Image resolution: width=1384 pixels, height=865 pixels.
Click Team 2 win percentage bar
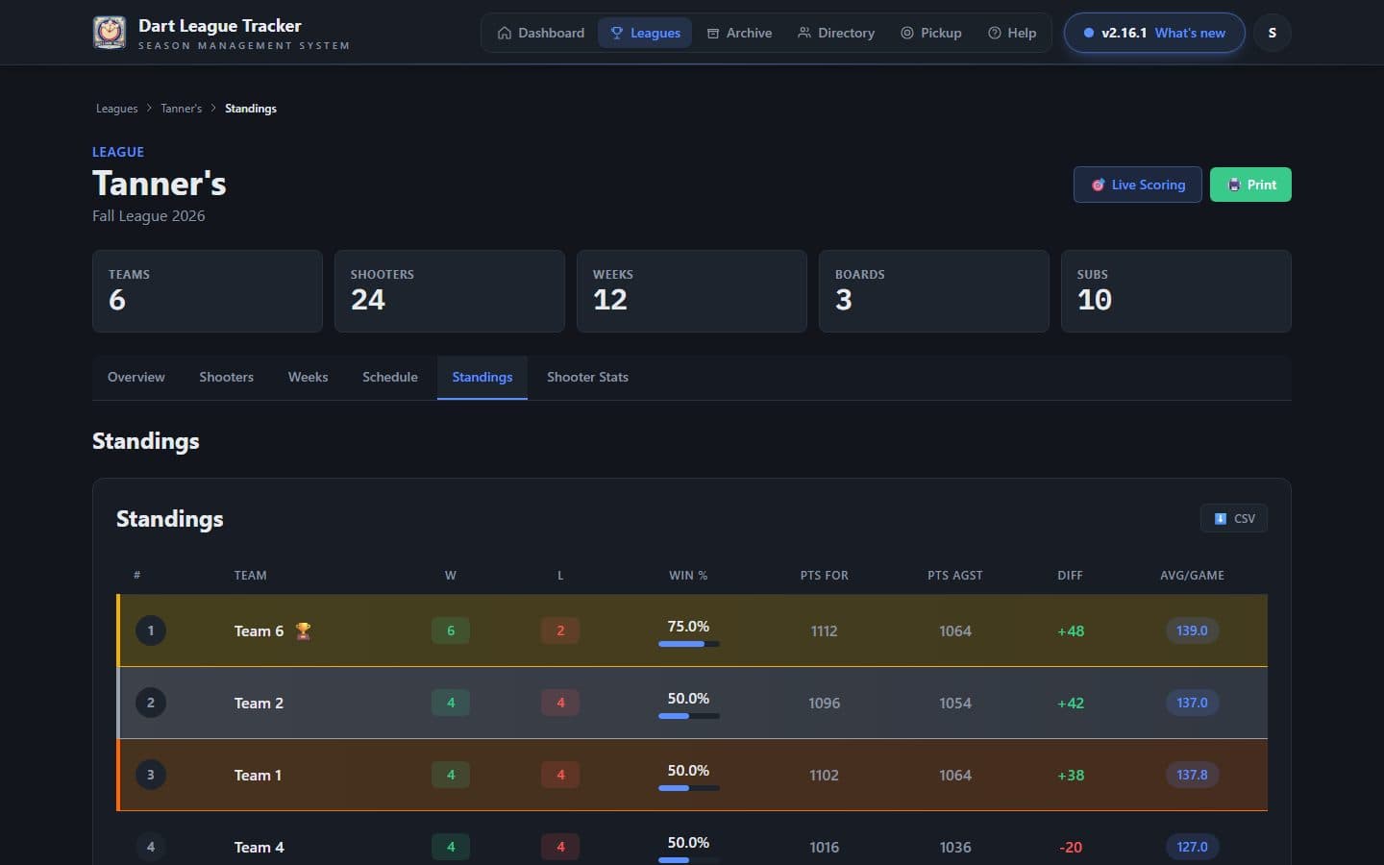pos(689,716)
